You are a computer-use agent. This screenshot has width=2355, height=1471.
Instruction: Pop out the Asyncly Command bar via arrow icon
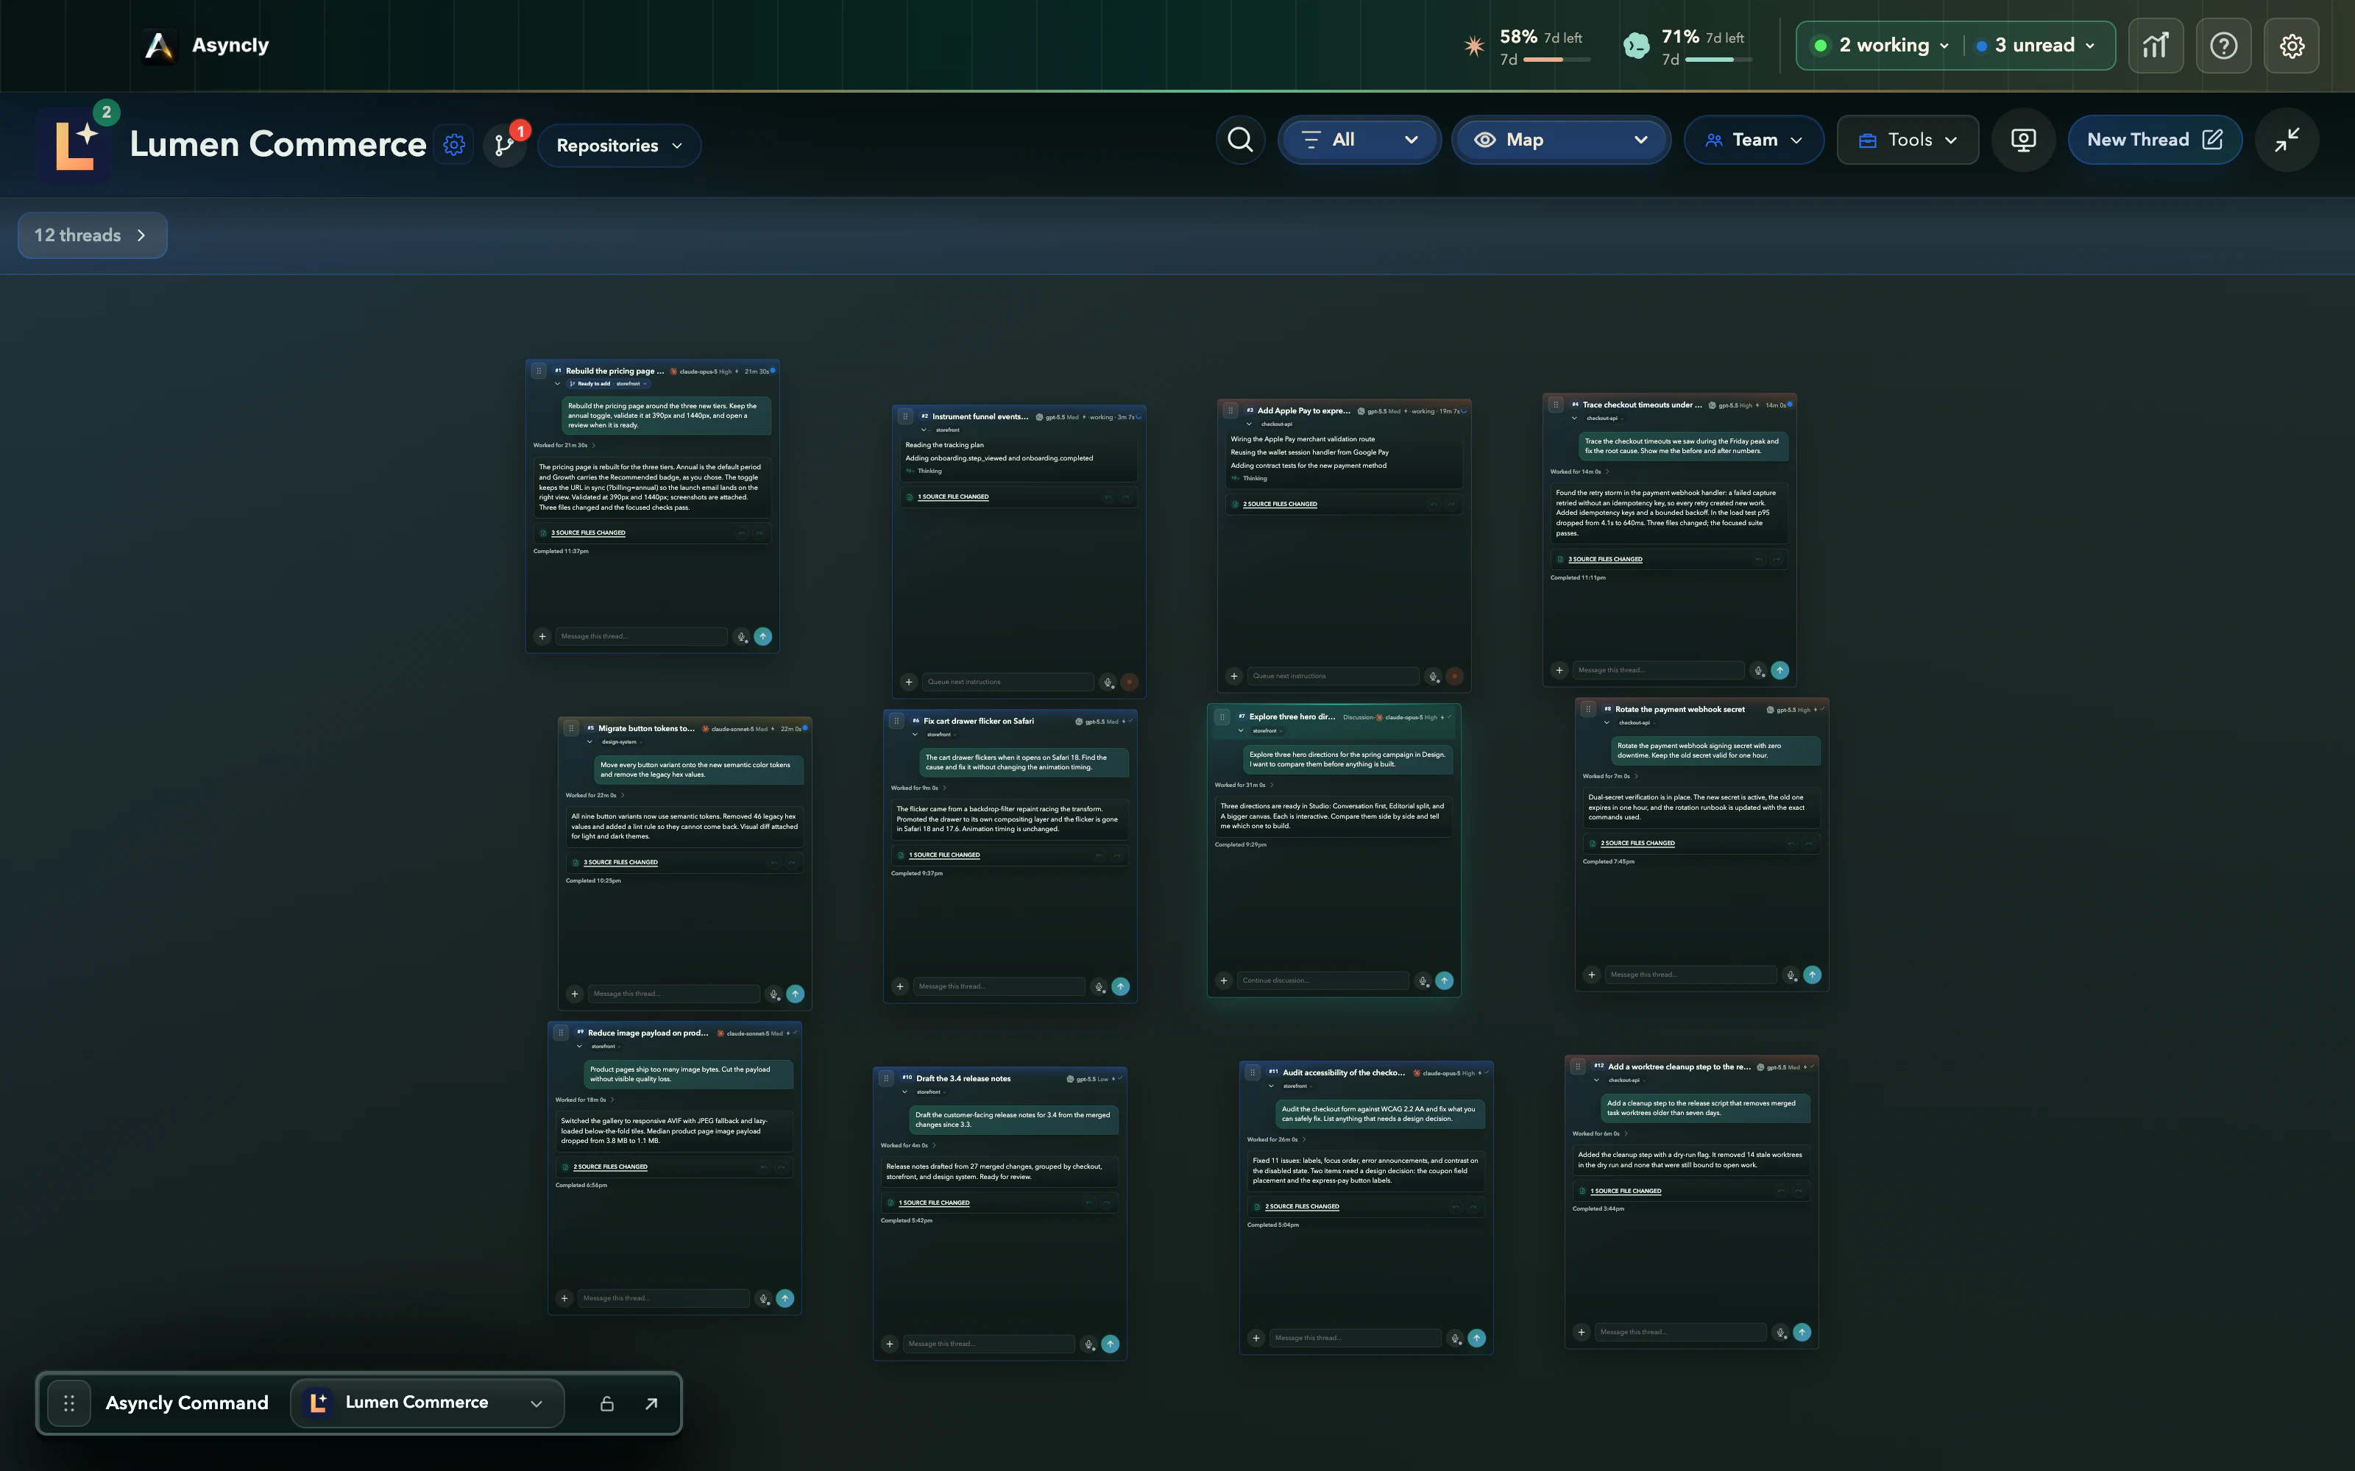coord(651,1403)
